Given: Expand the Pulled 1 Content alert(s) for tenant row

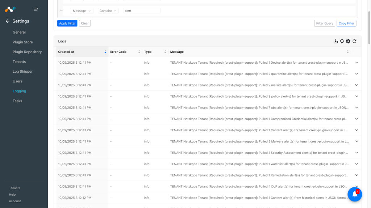Looking at the screenshot, I should (357, 130).
